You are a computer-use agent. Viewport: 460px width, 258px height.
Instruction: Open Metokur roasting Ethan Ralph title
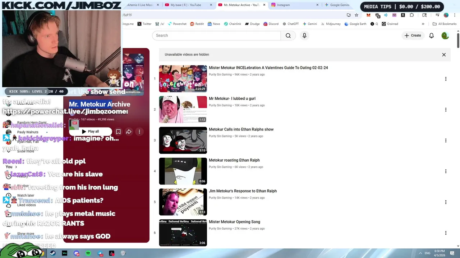click(234, 160)
